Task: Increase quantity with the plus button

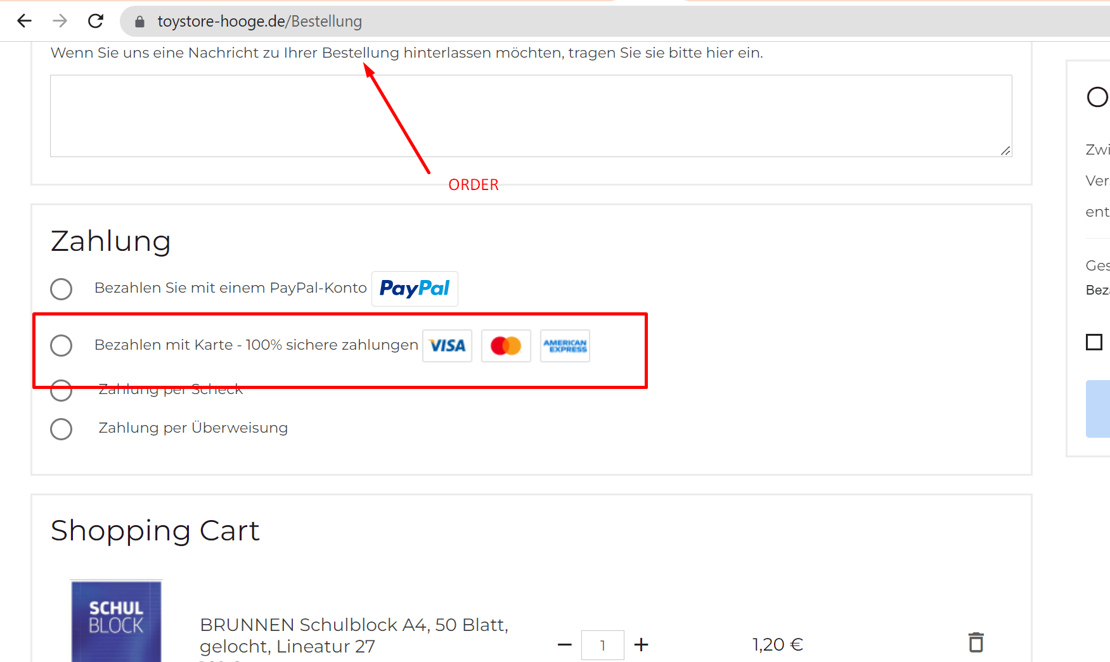Action: 641,645
